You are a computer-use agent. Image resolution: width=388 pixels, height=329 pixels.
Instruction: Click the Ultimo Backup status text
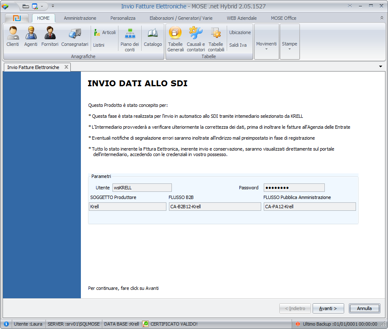coord(340,324)
